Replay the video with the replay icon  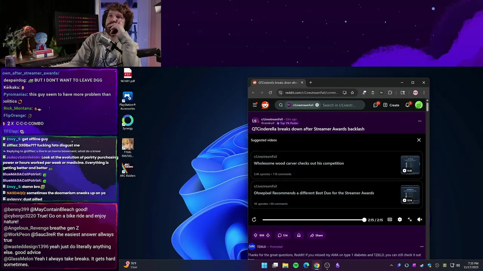[x=254, y=219]
